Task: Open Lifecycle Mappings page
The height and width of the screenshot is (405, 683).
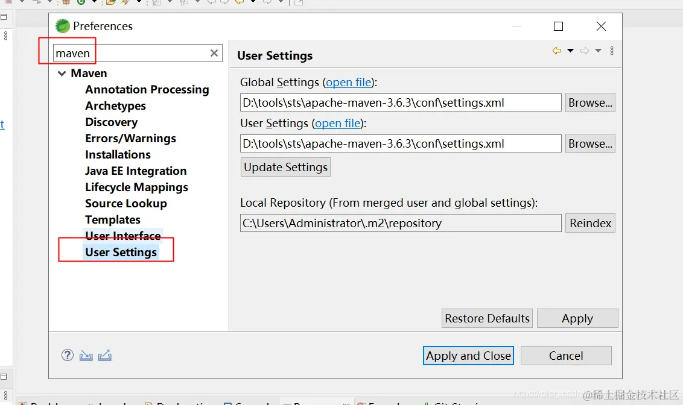Action: click(x=136, y=187)
